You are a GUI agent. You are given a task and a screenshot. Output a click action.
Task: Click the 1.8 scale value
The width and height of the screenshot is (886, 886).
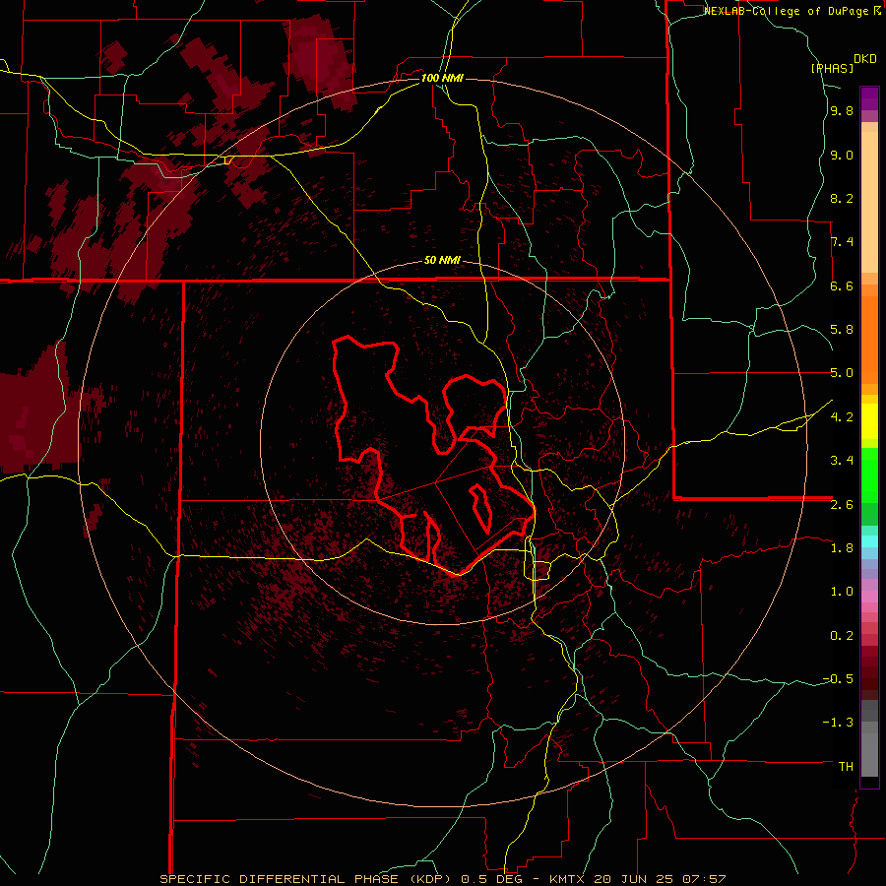(842, 548)
